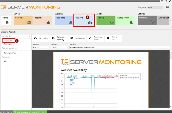Open Servers Real-time monitoring tile

[23, 20]
